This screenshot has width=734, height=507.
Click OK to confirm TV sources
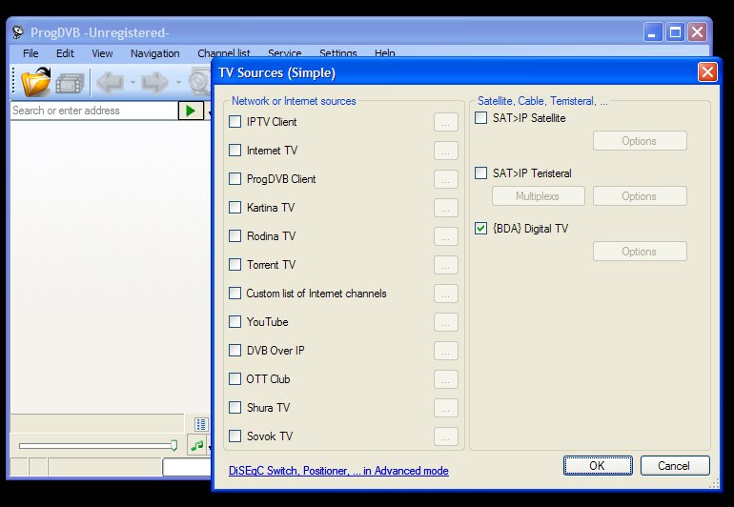[x=597, y=465]
